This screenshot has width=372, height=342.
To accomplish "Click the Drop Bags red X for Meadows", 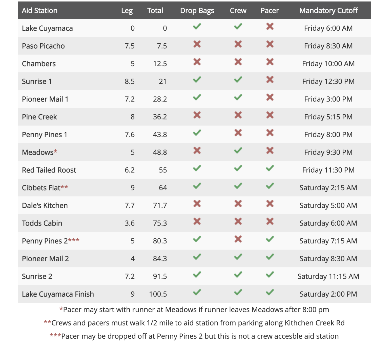I will pyautogui.click(x=197, y=150).
